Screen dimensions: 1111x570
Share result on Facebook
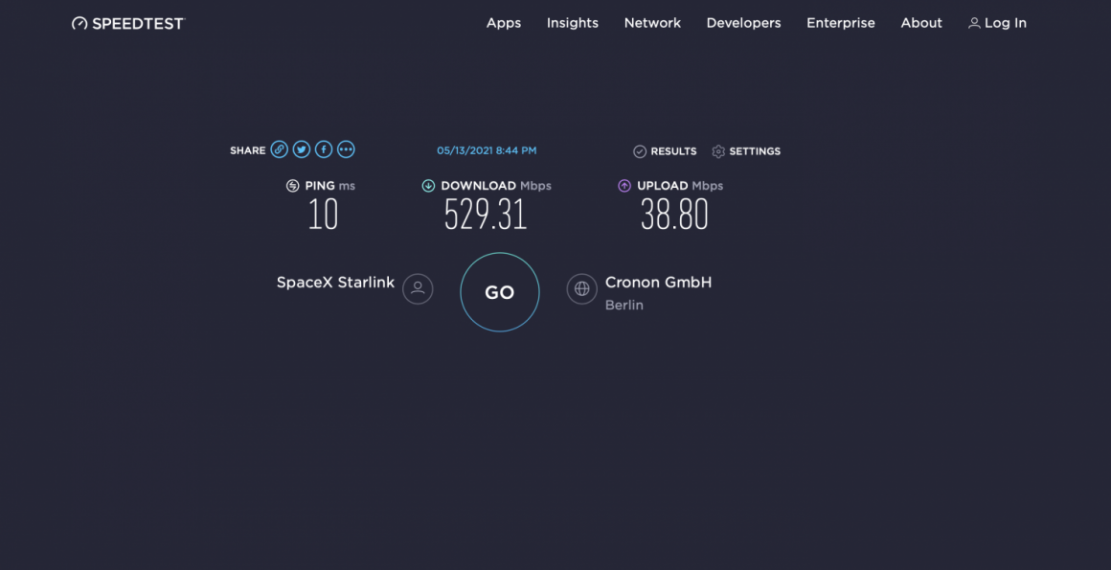(x=324, y=149)
